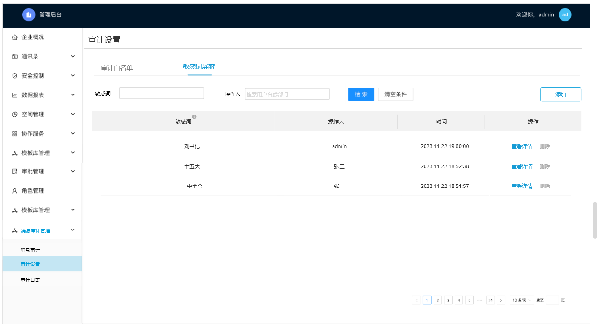
Task: Expand the 安全控制 chevron
Action: point(73,75)
